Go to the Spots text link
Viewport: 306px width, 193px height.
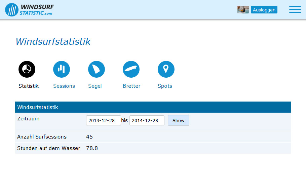click(x=165, y=86)
